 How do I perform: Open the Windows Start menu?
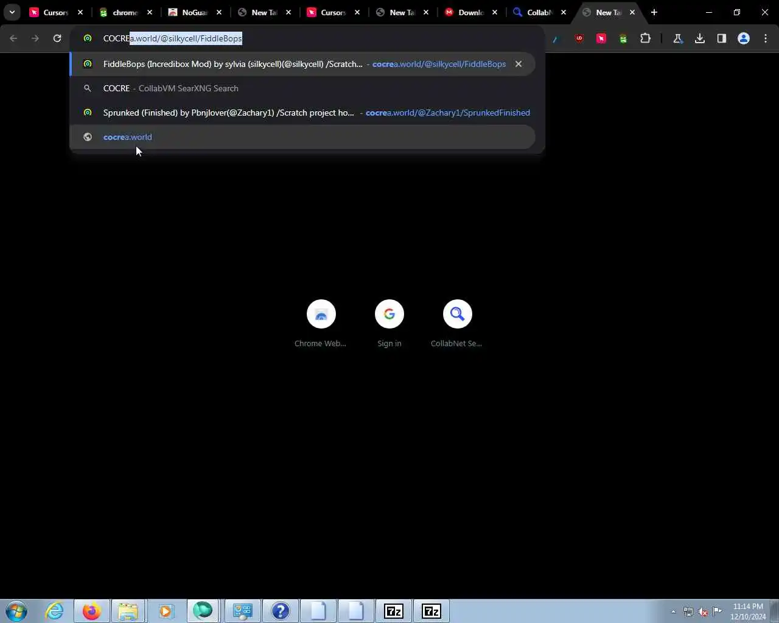point(16,611)
